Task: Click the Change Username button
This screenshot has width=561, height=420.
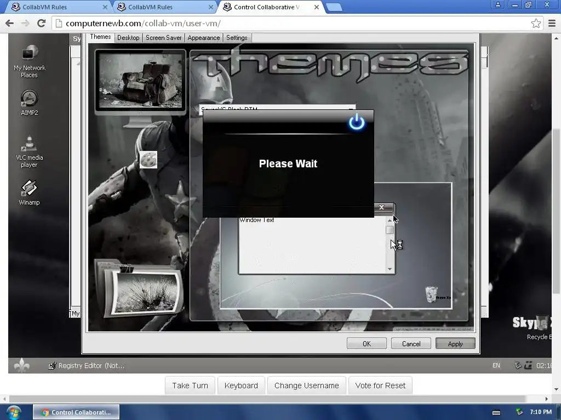Action: [307, 386]
